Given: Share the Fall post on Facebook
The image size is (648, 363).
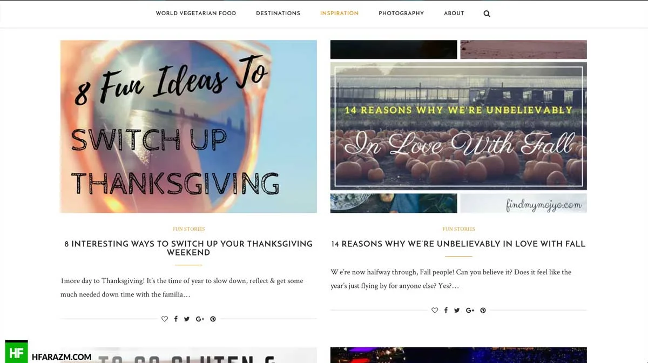Looking at the screenshot, I should (446, 311).
